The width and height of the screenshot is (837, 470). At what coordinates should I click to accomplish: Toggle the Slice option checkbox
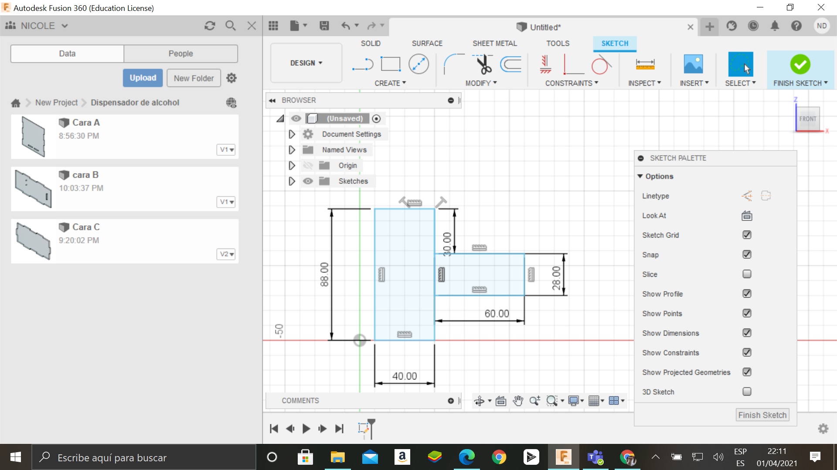747,274
